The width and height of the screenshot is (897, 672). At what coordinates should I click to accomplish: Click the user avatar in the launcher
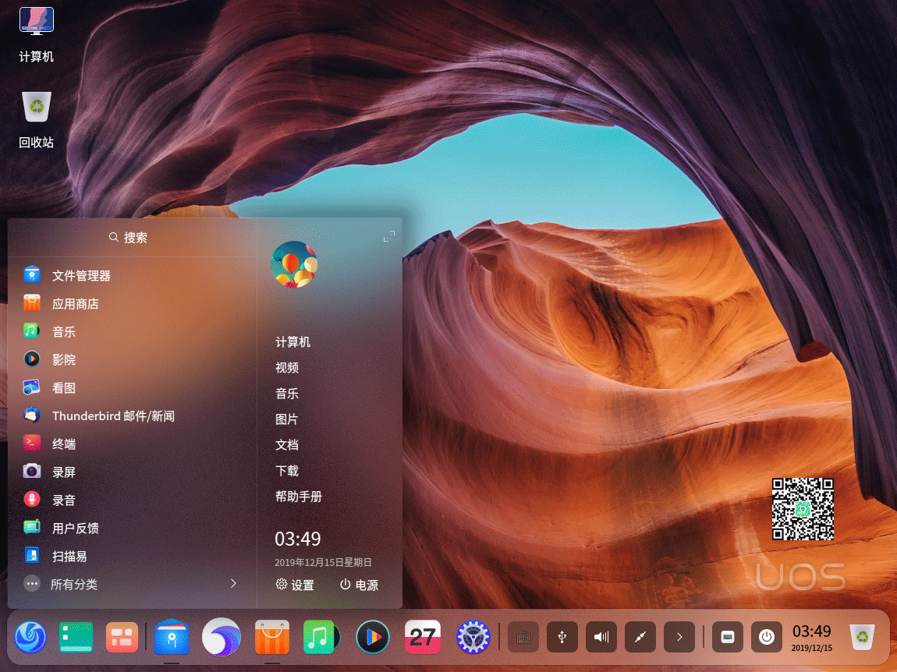(294, 265)
